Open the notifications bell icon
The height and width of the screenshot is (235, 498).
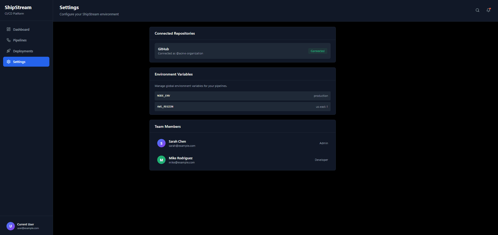(x=488, y=10)
